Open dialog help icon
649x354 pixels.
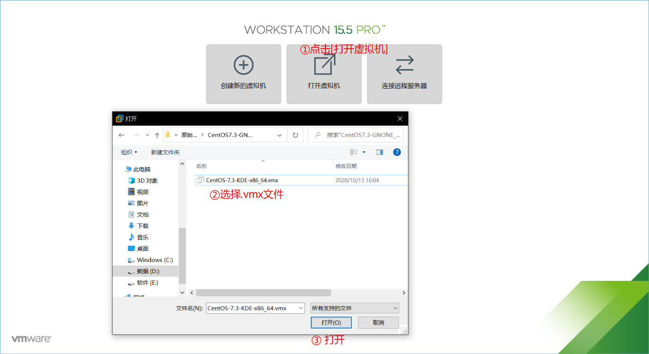click(397, 152)
